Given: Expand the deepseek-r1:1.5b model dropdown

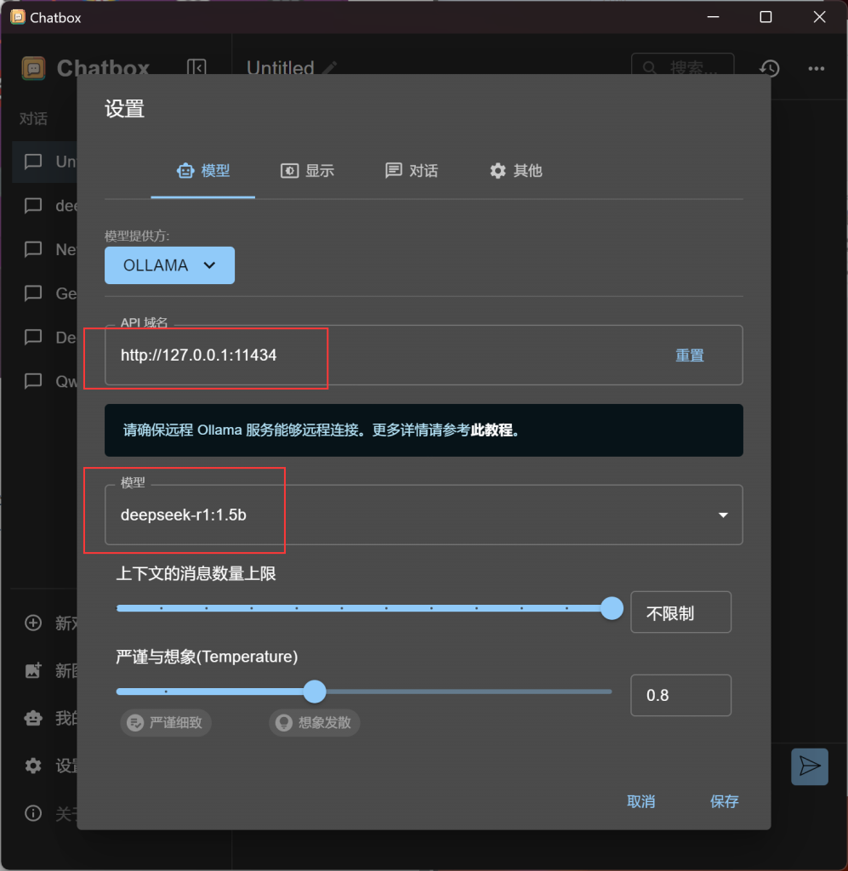Looking at the screenshot, I should click(x=424, y=515).
